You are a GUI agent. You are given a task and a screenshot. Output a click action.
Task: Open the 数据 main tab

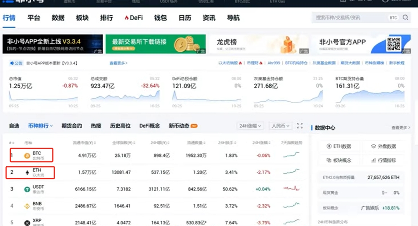click(58, 18)
